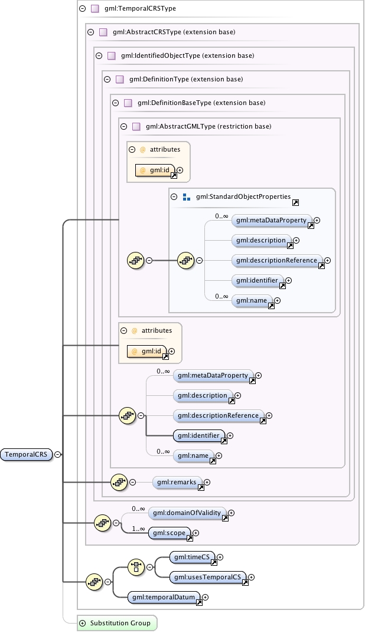Click the @ icon of attributes in AbstractGMLType
Image resolution: width=365 pixels, height=633 pixels.
[143, 149]
